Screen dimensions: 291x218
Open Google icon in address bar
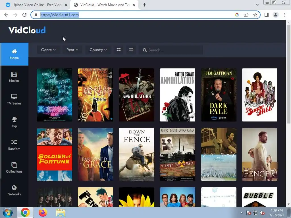[x=237, y=15]
